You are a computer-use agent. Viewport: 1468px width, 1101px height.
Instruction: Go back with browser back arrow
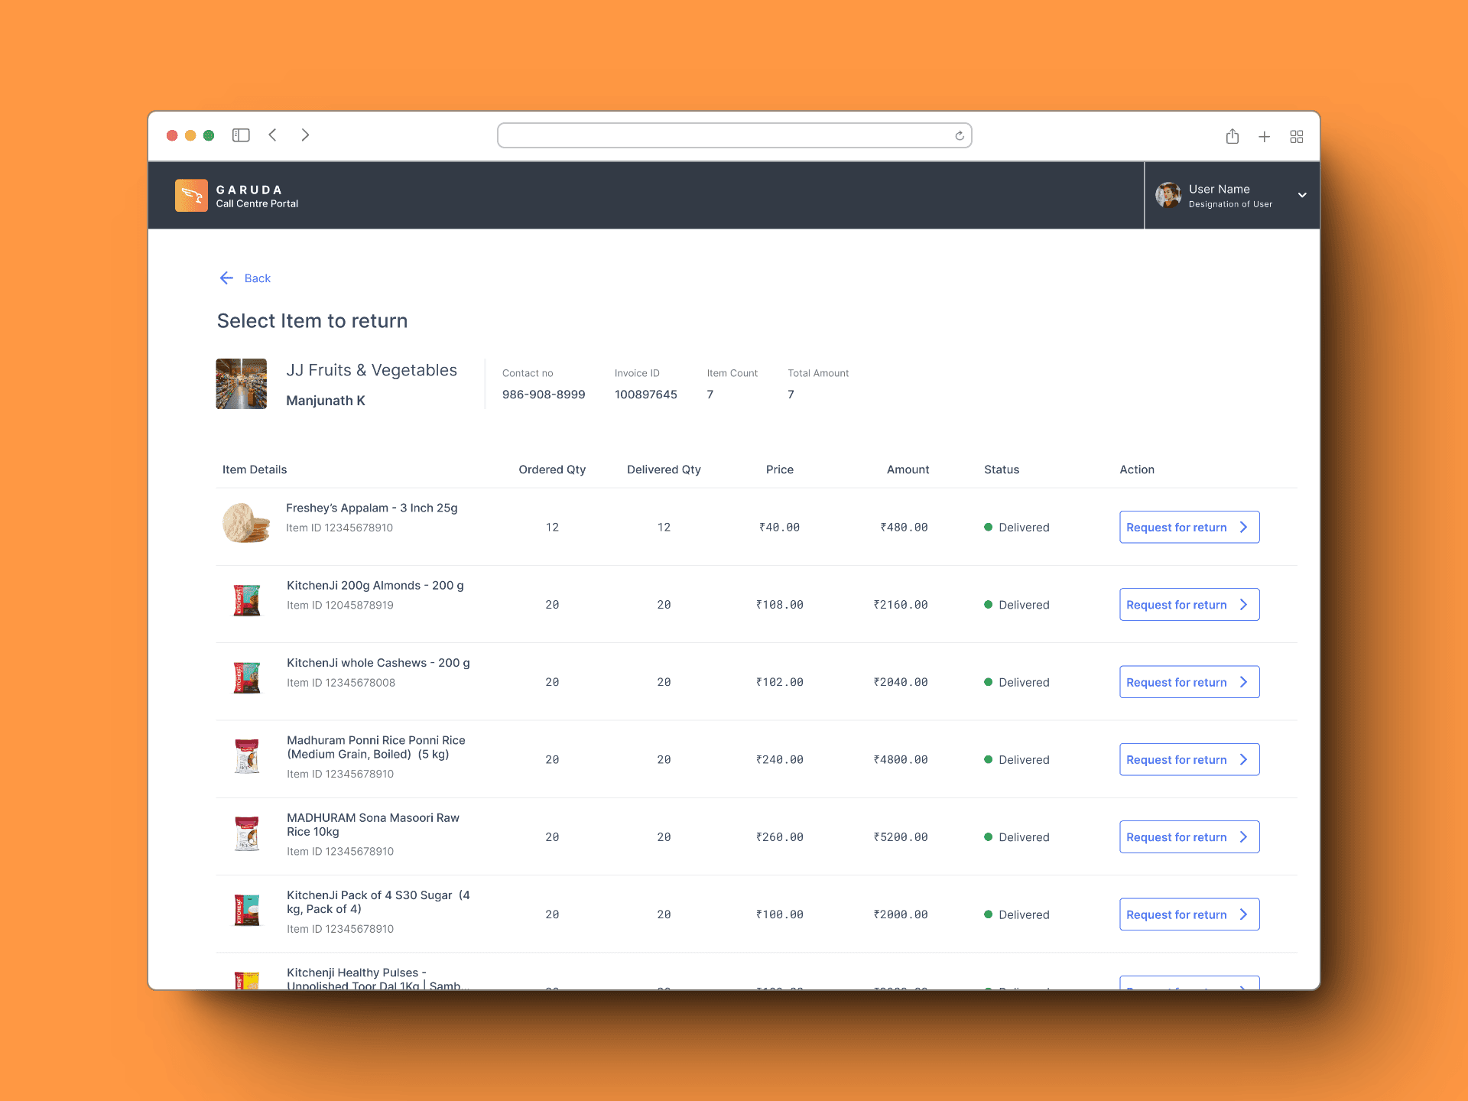click(x=273, y=135)
